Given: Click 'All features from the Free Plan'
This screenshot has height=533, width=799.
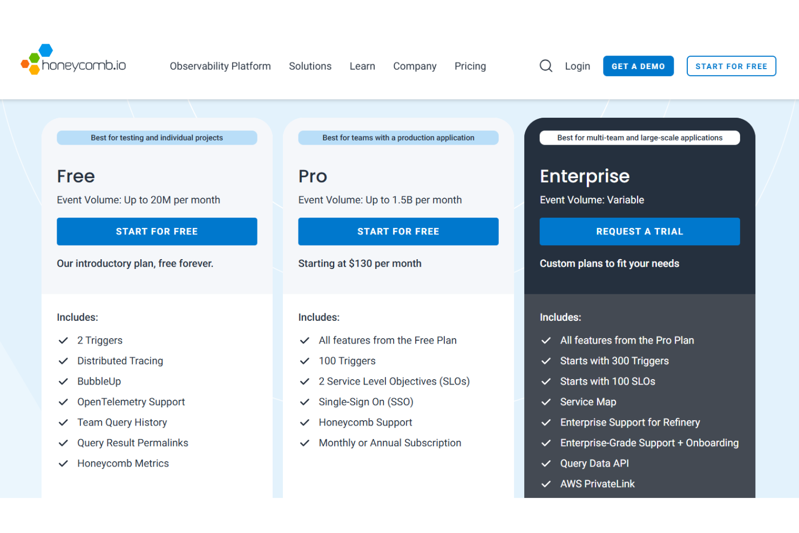Looking at the screenshot, I should pos(388,340).
